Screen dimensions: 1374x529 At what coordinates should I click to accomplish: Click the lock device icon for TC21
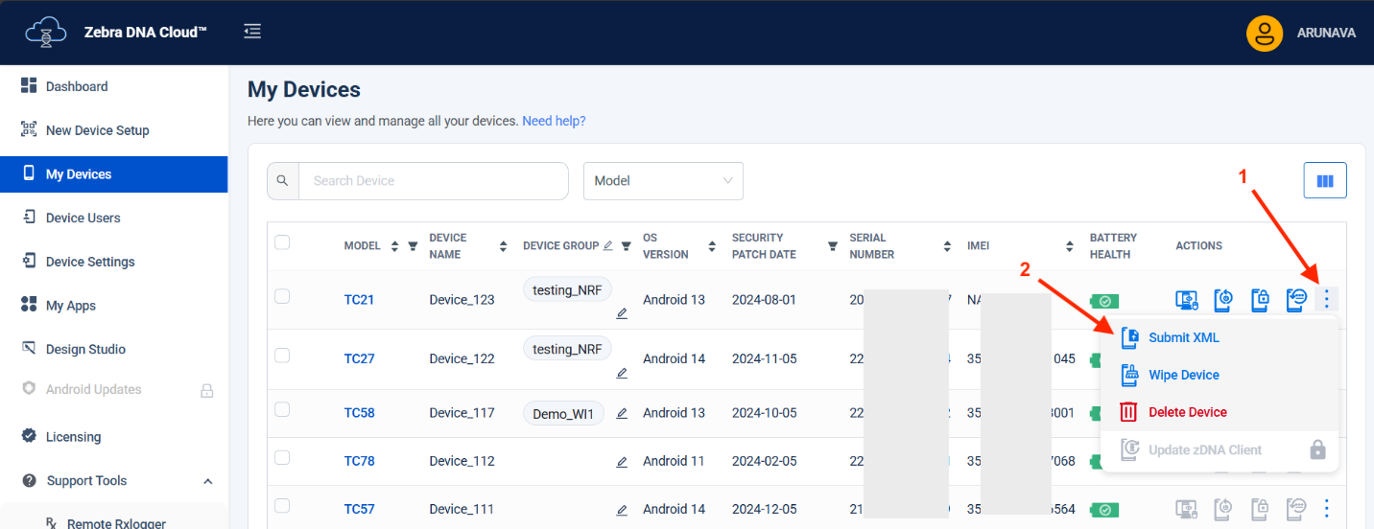coord(1260,300)
